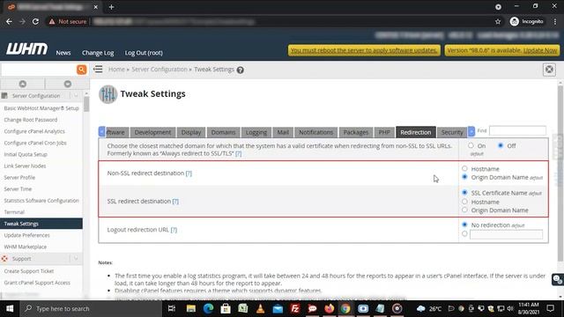Select custom logout redirection URL radio

click(464, 234)
